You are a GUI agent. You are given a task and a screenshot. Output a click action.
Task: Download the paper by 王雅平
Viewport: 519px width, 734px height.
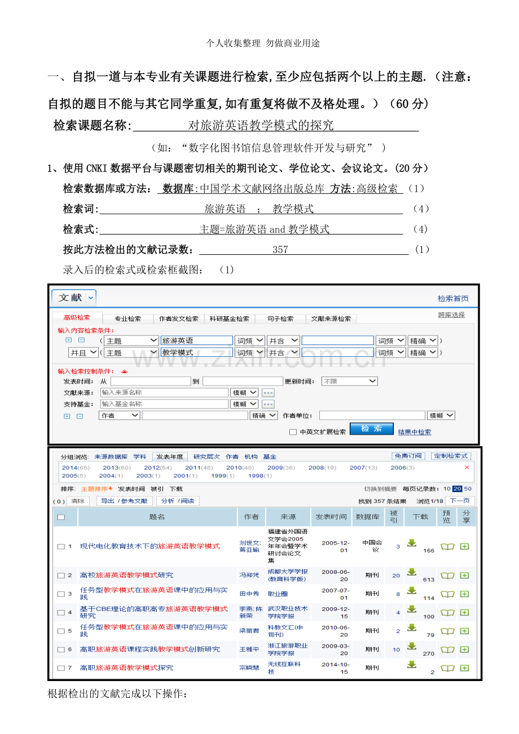pos(412,646)
